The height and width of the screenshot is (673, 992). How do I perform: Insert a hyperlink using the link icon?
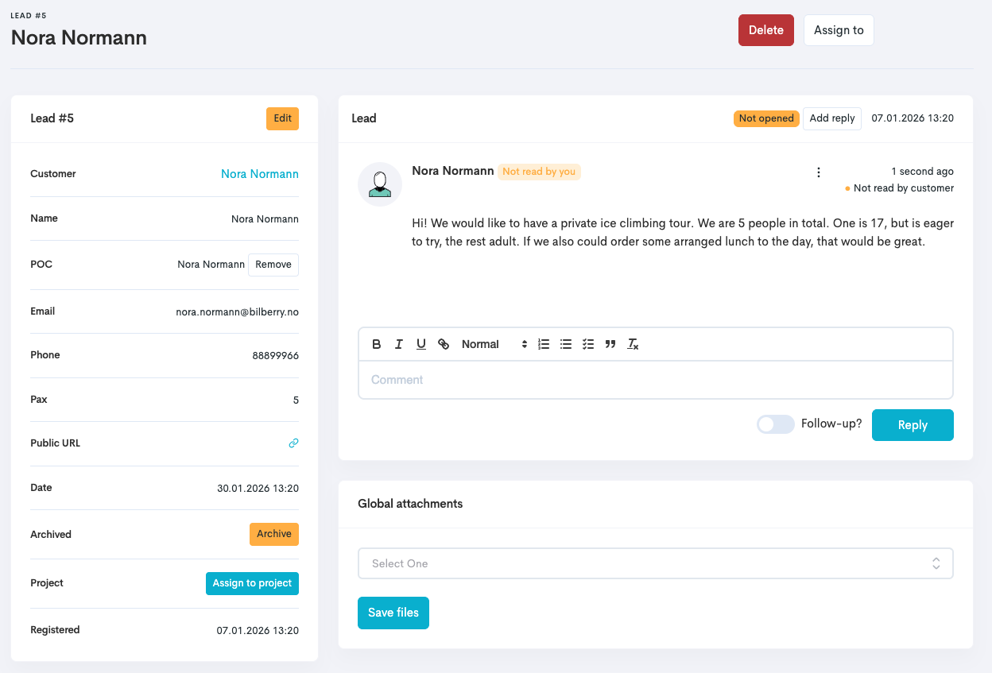(444, 344)
